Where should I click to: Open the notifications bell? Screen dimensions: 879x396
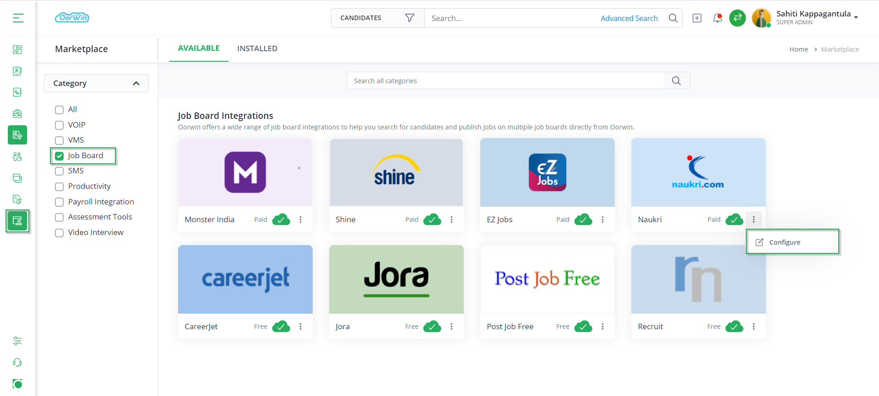[x=717, y=18]
